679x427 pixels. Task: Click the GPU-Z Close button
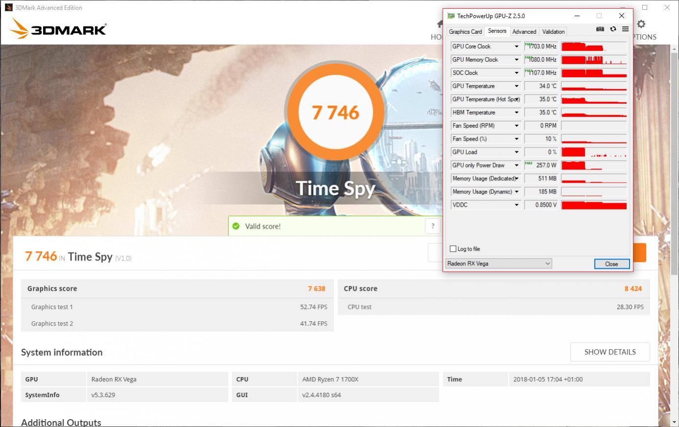coord(611,264)
